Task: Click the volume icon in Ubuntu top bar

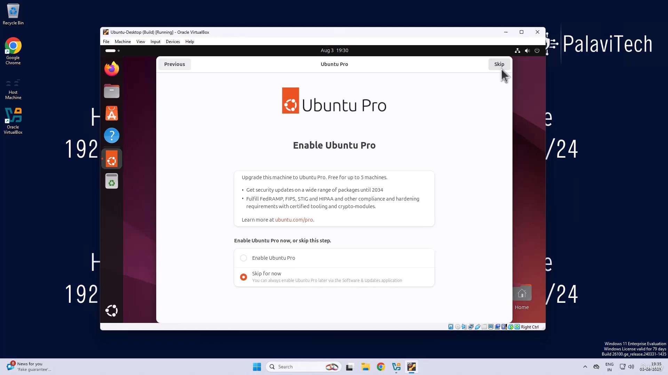Action: pos(527,51)
